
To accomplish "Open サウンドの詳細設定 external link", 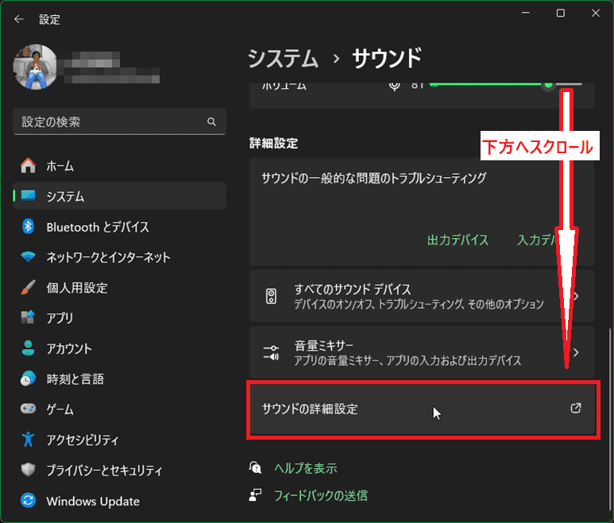I will (x=576, y=409).
